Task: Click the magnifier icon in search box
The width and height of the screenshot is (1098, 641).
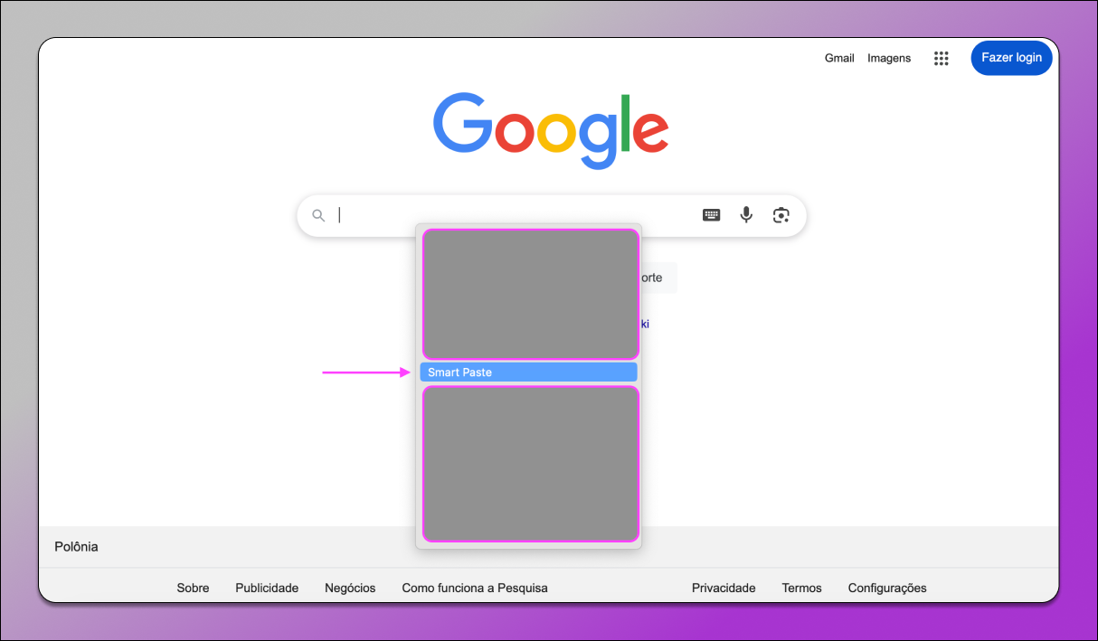Action: click(318, 215)
